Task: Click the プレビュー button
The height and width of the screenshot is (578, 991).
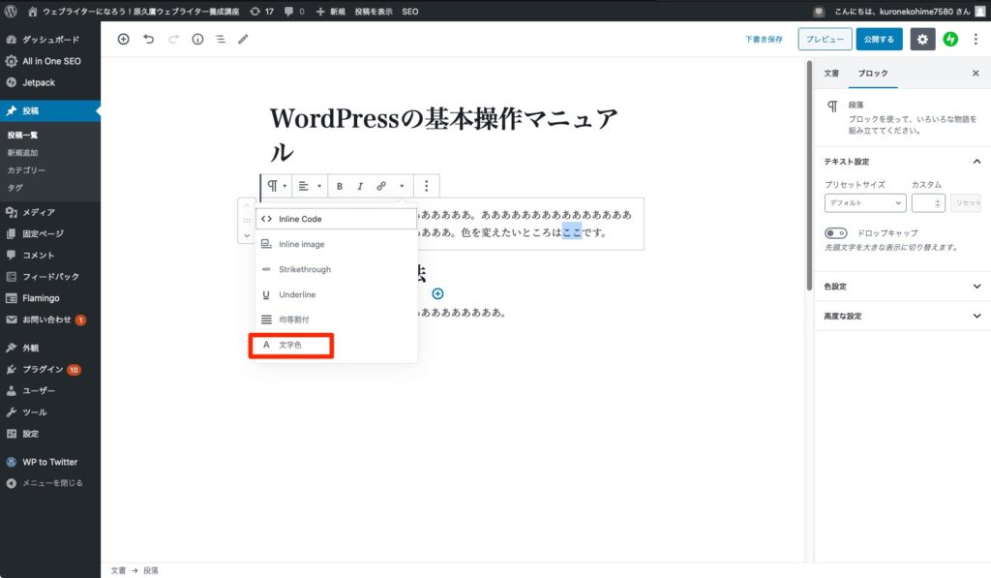Action: 825,39
